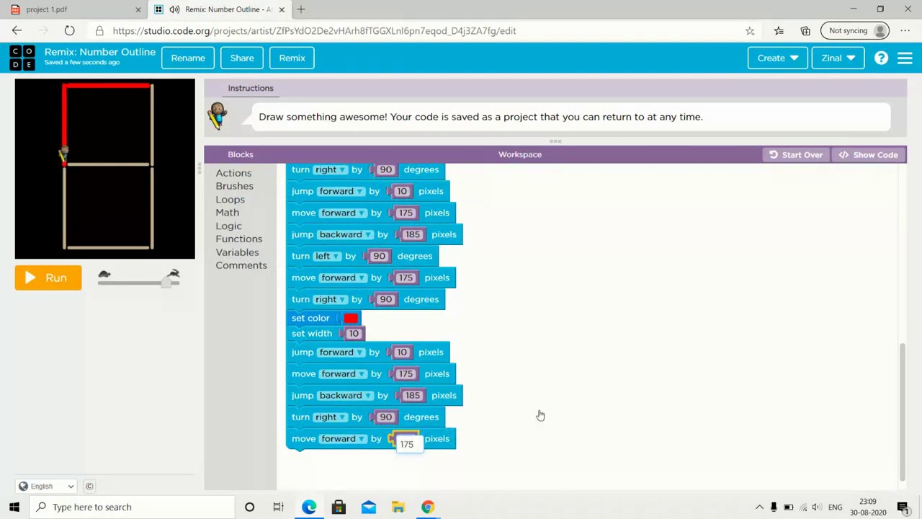922x519 pixels.
Task: Click the Remix button
Action: [x=292, y=58]
